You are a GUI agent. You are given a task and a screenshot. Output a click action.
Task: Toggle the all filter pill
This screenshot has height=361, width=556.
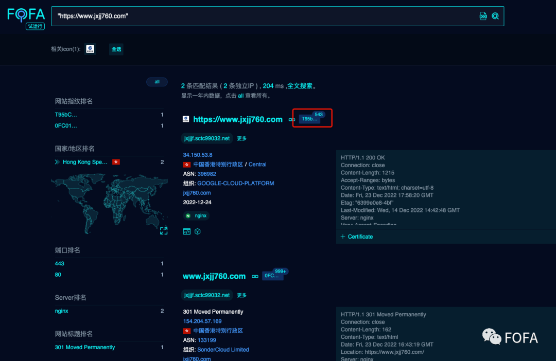157,82
